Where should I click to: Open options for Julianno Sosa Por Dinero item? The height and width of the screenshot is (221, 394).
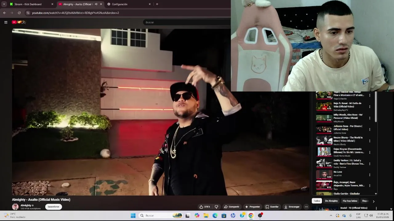click(x=370, y=130)
